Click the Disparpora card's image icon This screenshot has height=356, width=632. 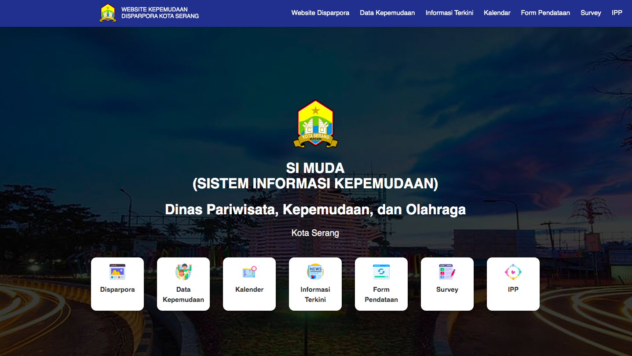[117, 272]
